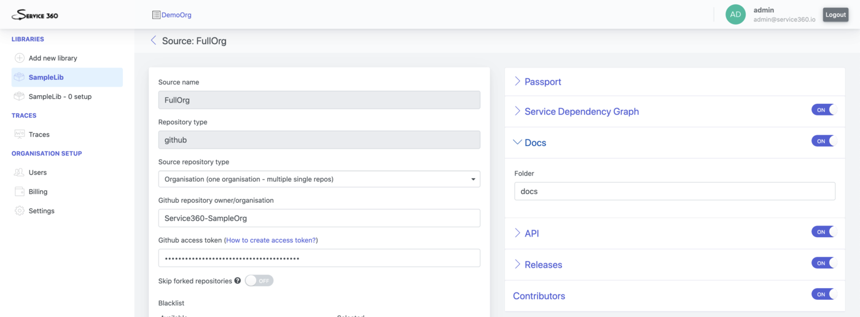Click the Skip forked repositories help icon
The image size is (860, 317).
(238, 281)
